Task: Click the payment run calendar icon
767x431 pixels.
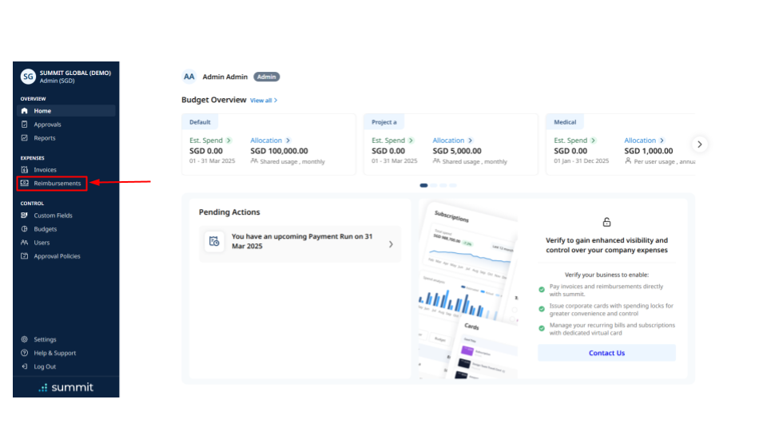Action: [x=214, y=241]
